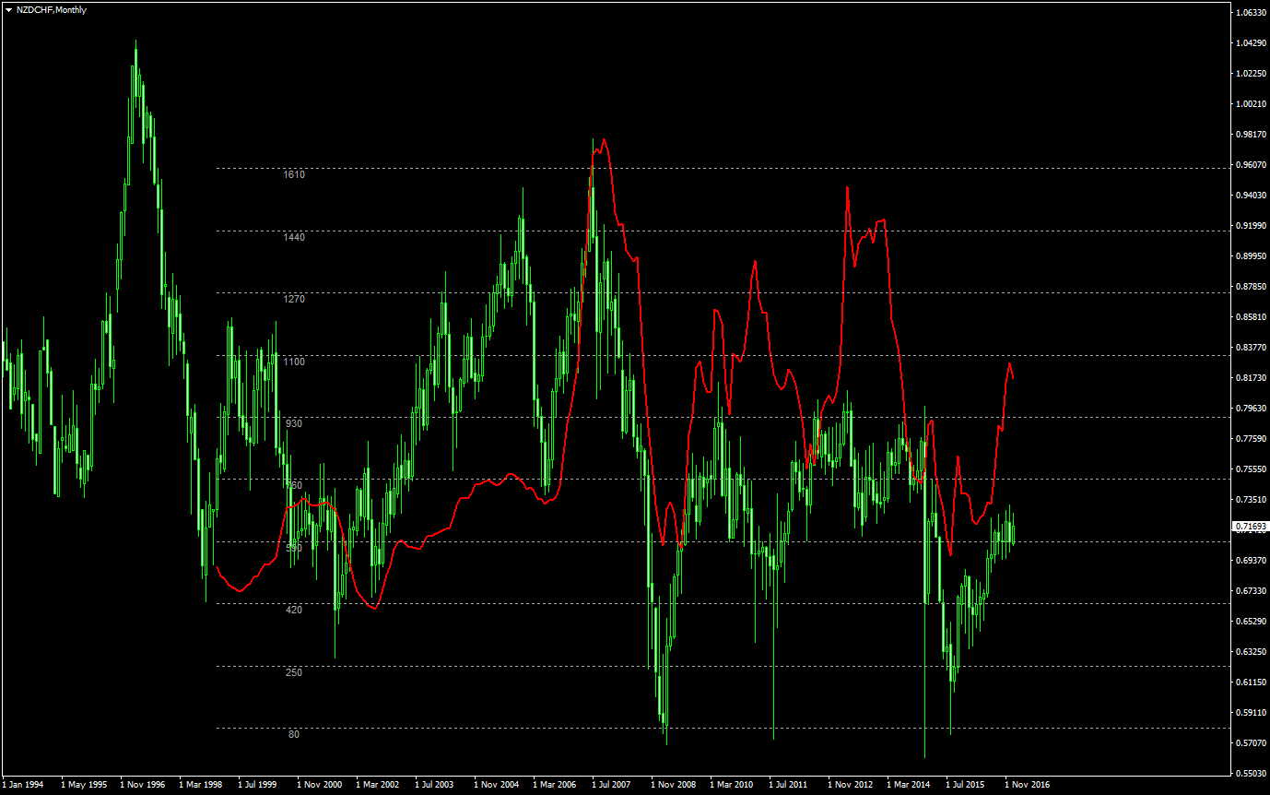1270x795 pixels.
Task: Click the 930 level label
Action: [294, 423]
